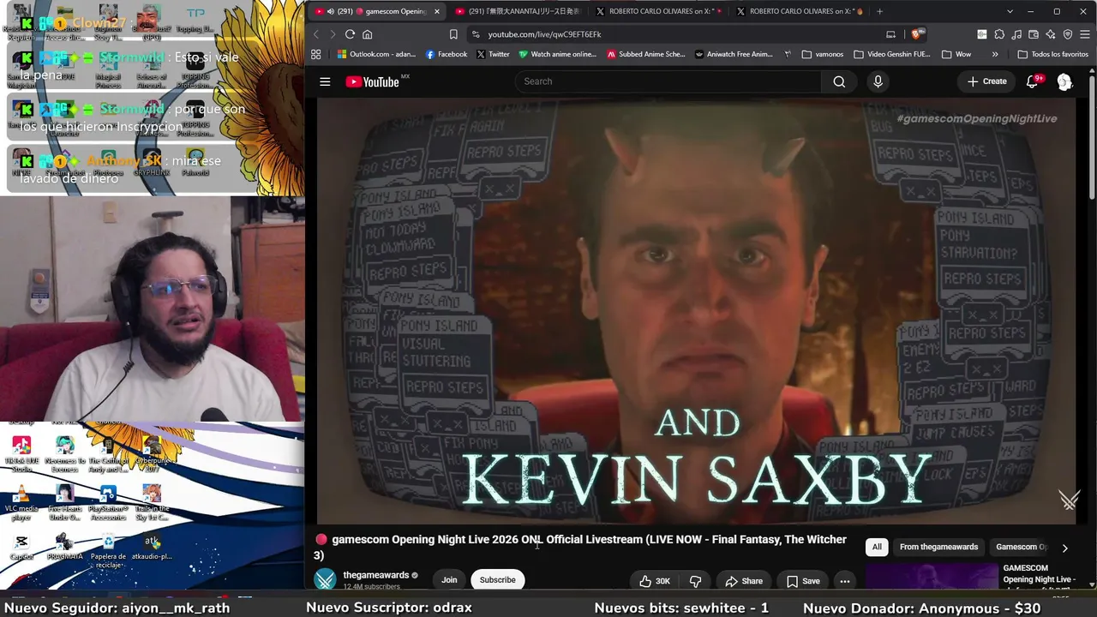
Task: Open thegameawards channel avatar
Action: coord(325,580)
